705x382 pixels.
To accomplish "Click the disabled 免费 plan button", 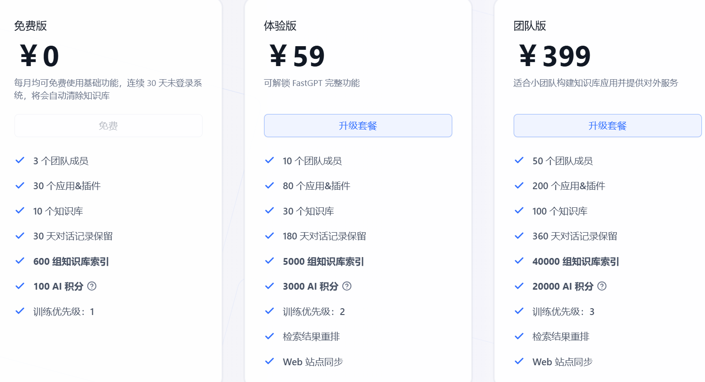I will coord(109,125).
